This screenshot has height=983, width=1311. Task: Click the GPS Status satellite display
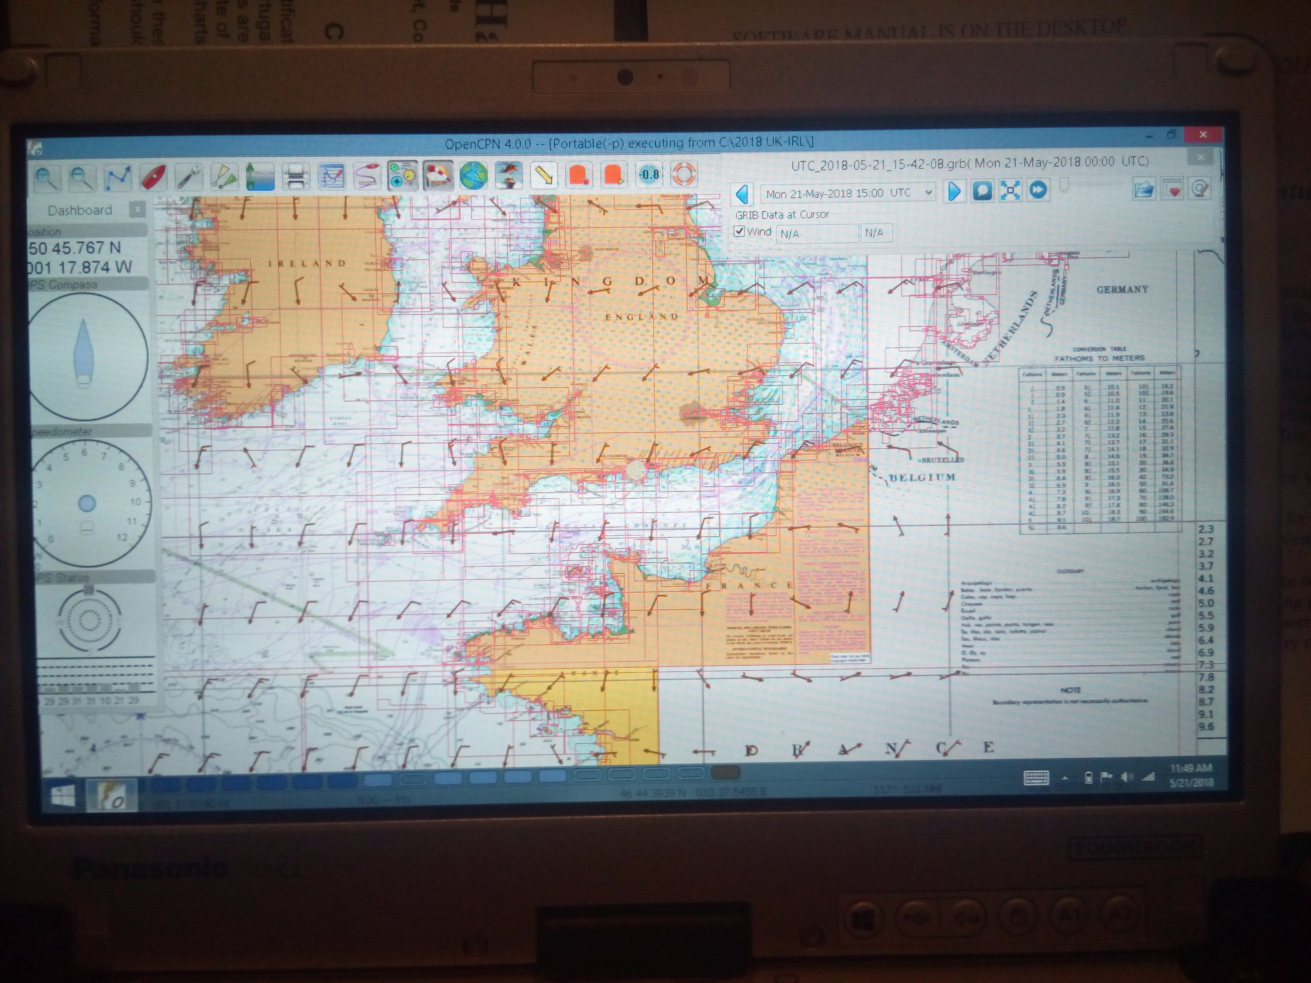pyautogui.click(x=89, y=620)
